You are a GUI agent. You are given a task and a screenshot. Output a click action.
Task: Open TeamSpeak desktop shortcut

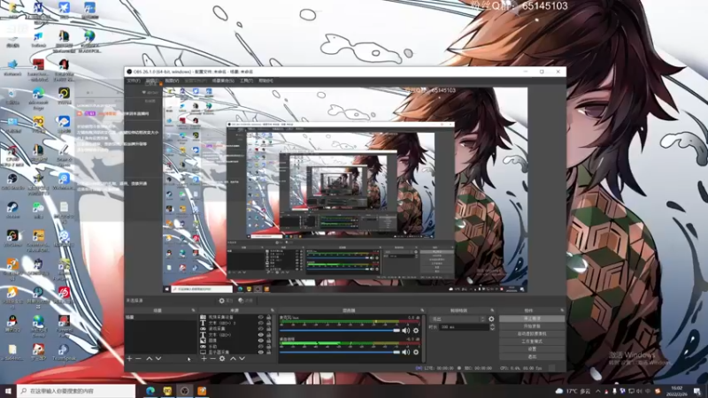[64, 352]
